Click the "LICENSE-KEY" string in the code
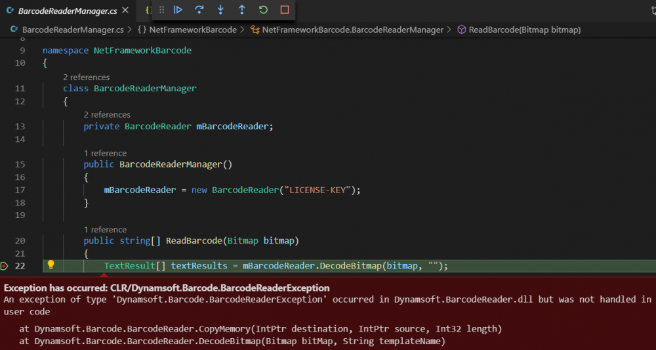 coord(318,190)
